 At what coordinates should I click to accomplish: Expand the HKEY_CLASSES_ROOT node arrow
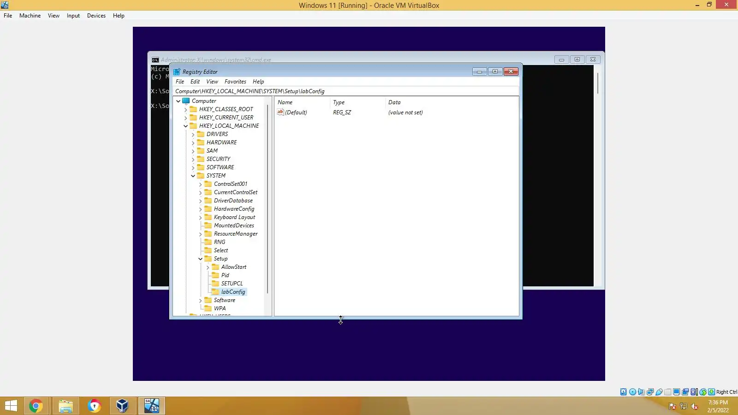186,109
